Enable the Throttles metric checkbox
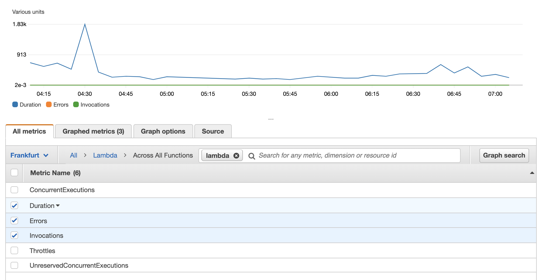This screenshot has width=542, height=280. tap(14, 250)
